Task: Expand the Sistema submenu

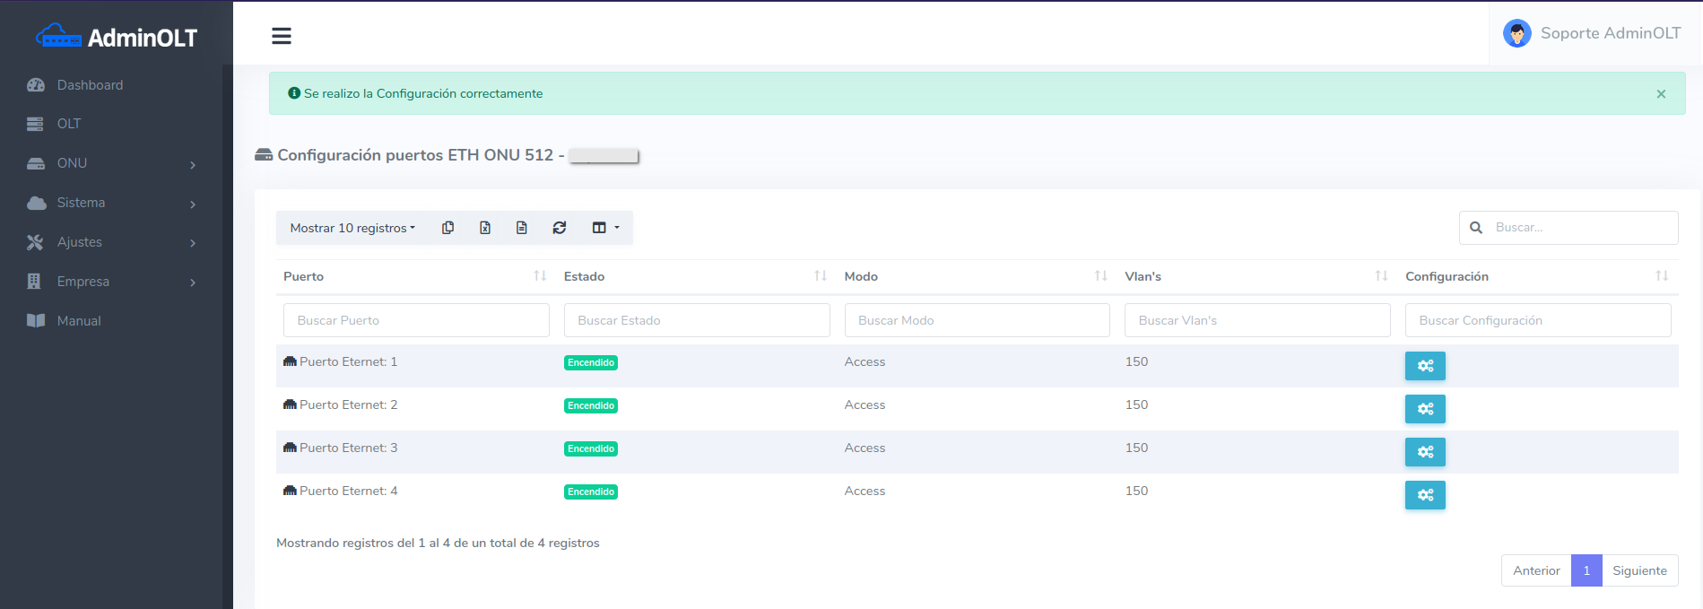Action: click(x=111, y=203)
